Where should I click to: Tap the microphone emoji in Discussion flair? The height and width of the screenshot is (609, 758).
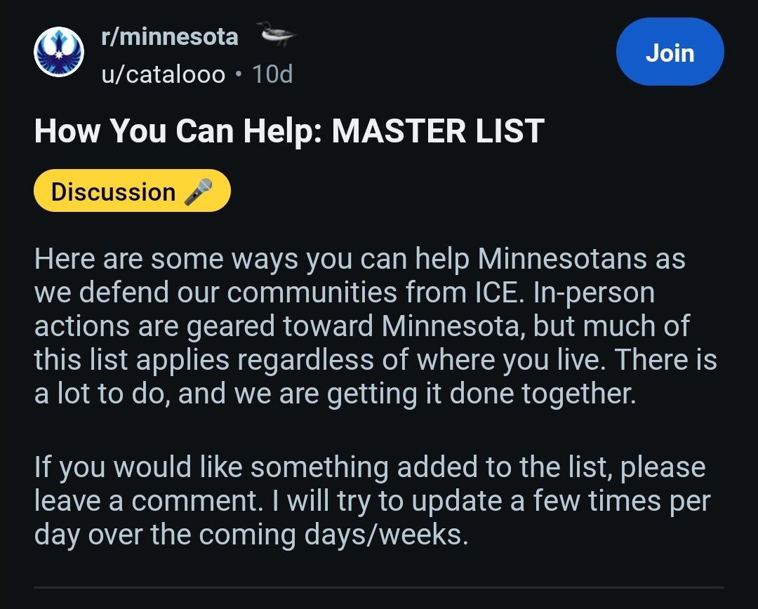[198, 192]
